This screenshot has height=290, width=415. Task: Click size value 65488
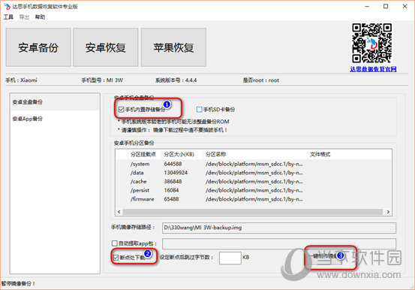click(x=172, y=199)
